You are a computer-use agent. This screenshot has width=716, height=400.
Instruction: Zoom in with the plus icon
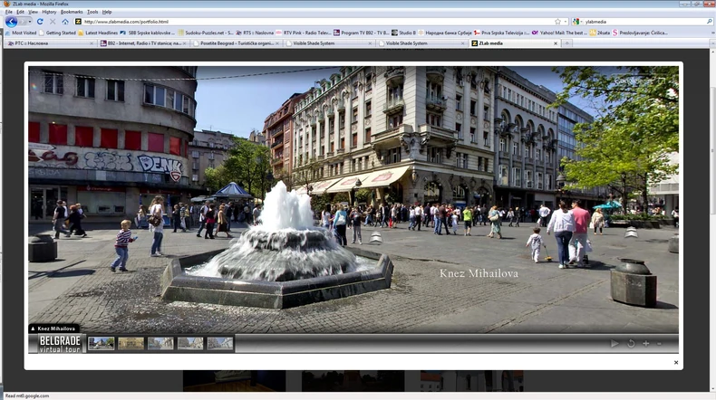click(x=646, y=343)
